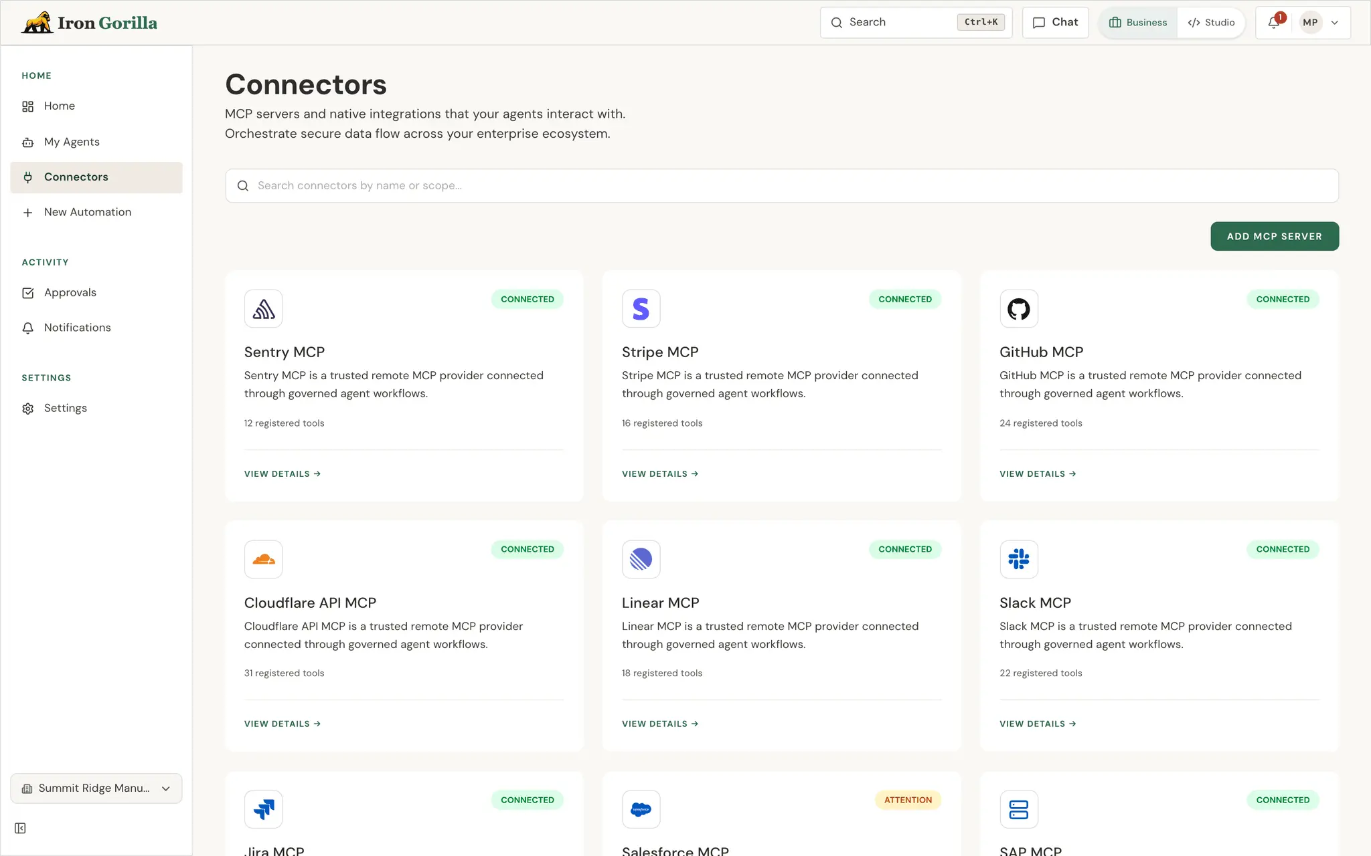1371x856 pixels.
Task: Click the My Agents robot icon
Action: [27, 142]
